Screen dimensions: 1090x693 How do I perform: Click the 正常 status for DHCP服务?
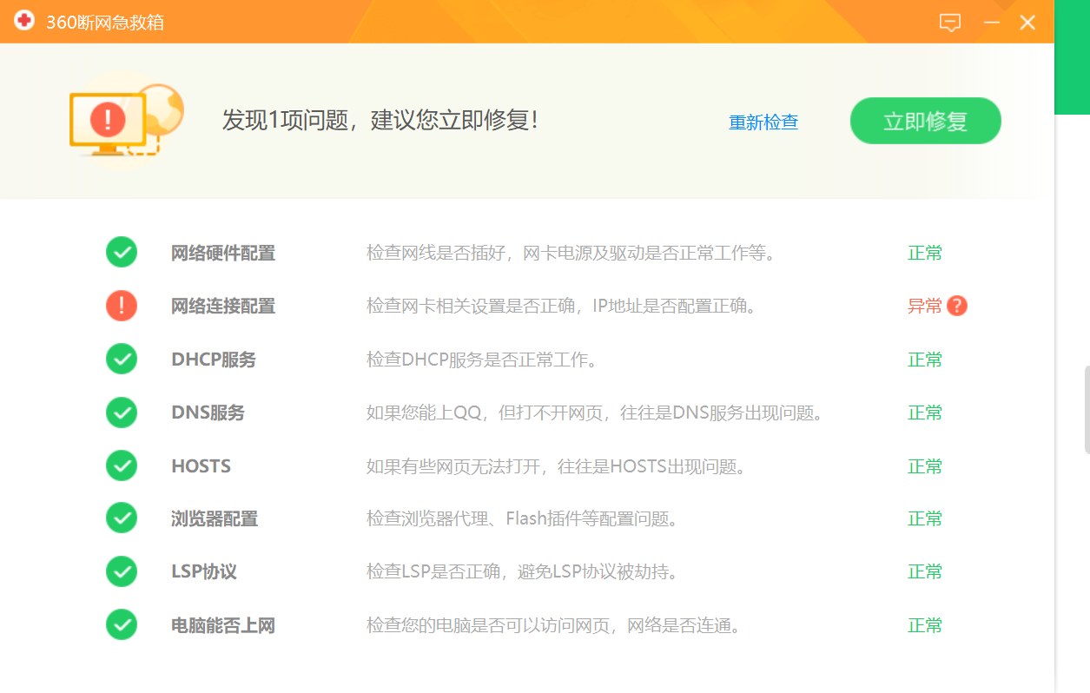(x=925, y=360)
